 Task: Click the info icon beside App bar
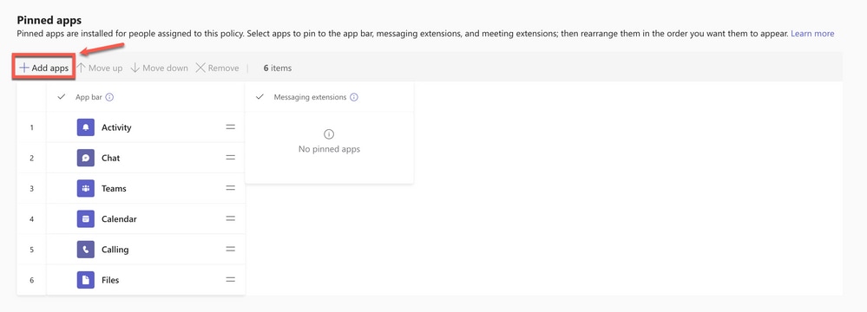109,97
